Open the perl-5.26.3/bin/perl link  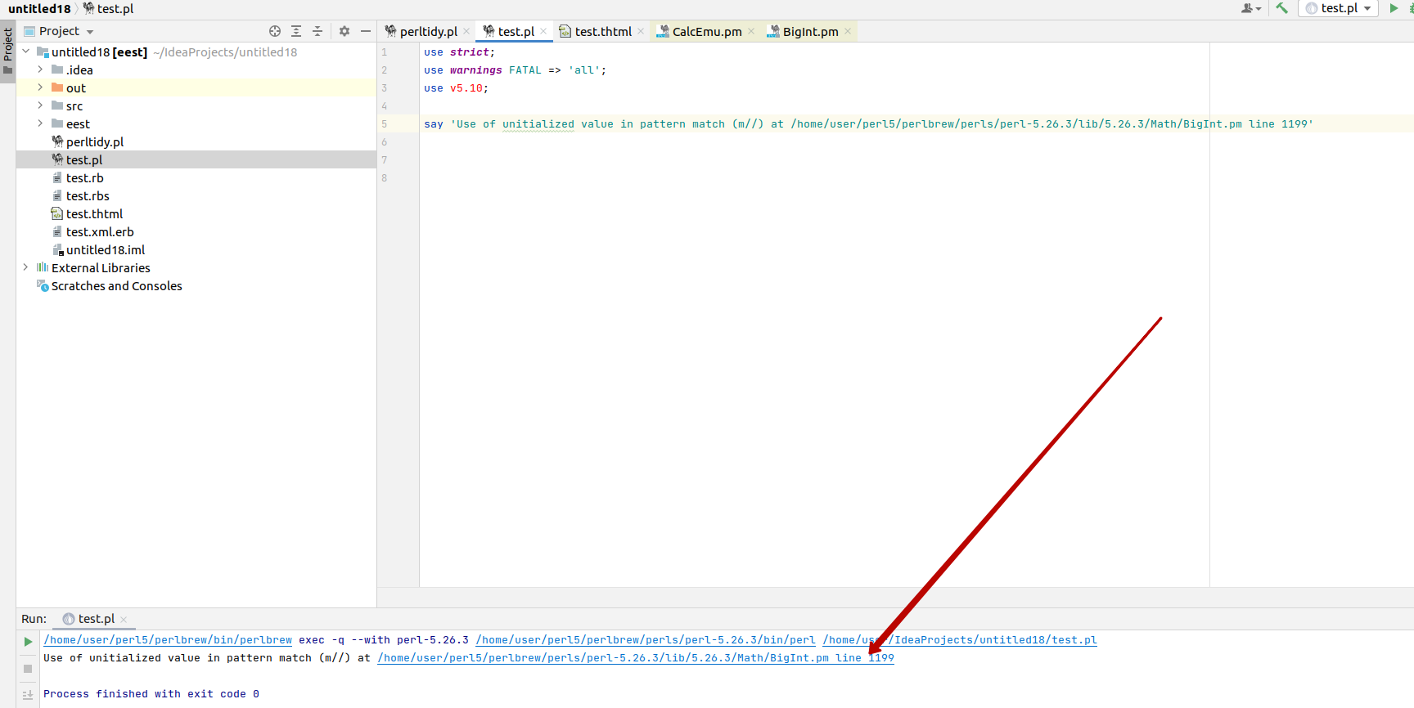click(x=646, y=640)
